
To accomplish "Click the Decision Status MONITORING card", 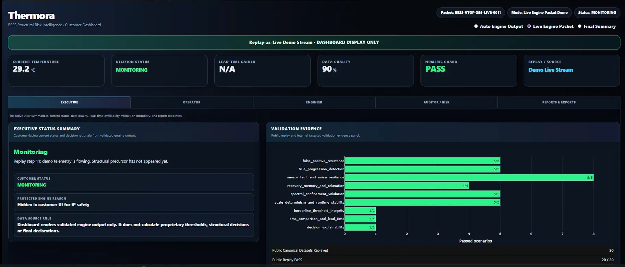I will coord(159,71).
